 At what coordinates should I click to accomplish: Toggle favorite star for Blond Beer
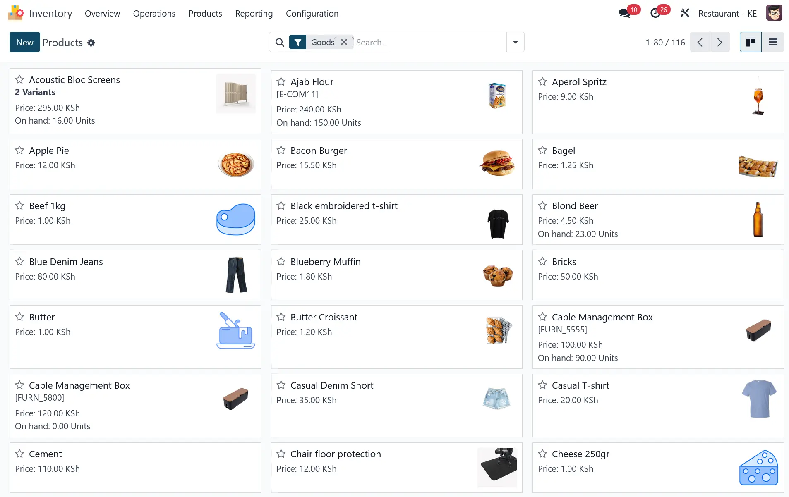click(542, 205)
